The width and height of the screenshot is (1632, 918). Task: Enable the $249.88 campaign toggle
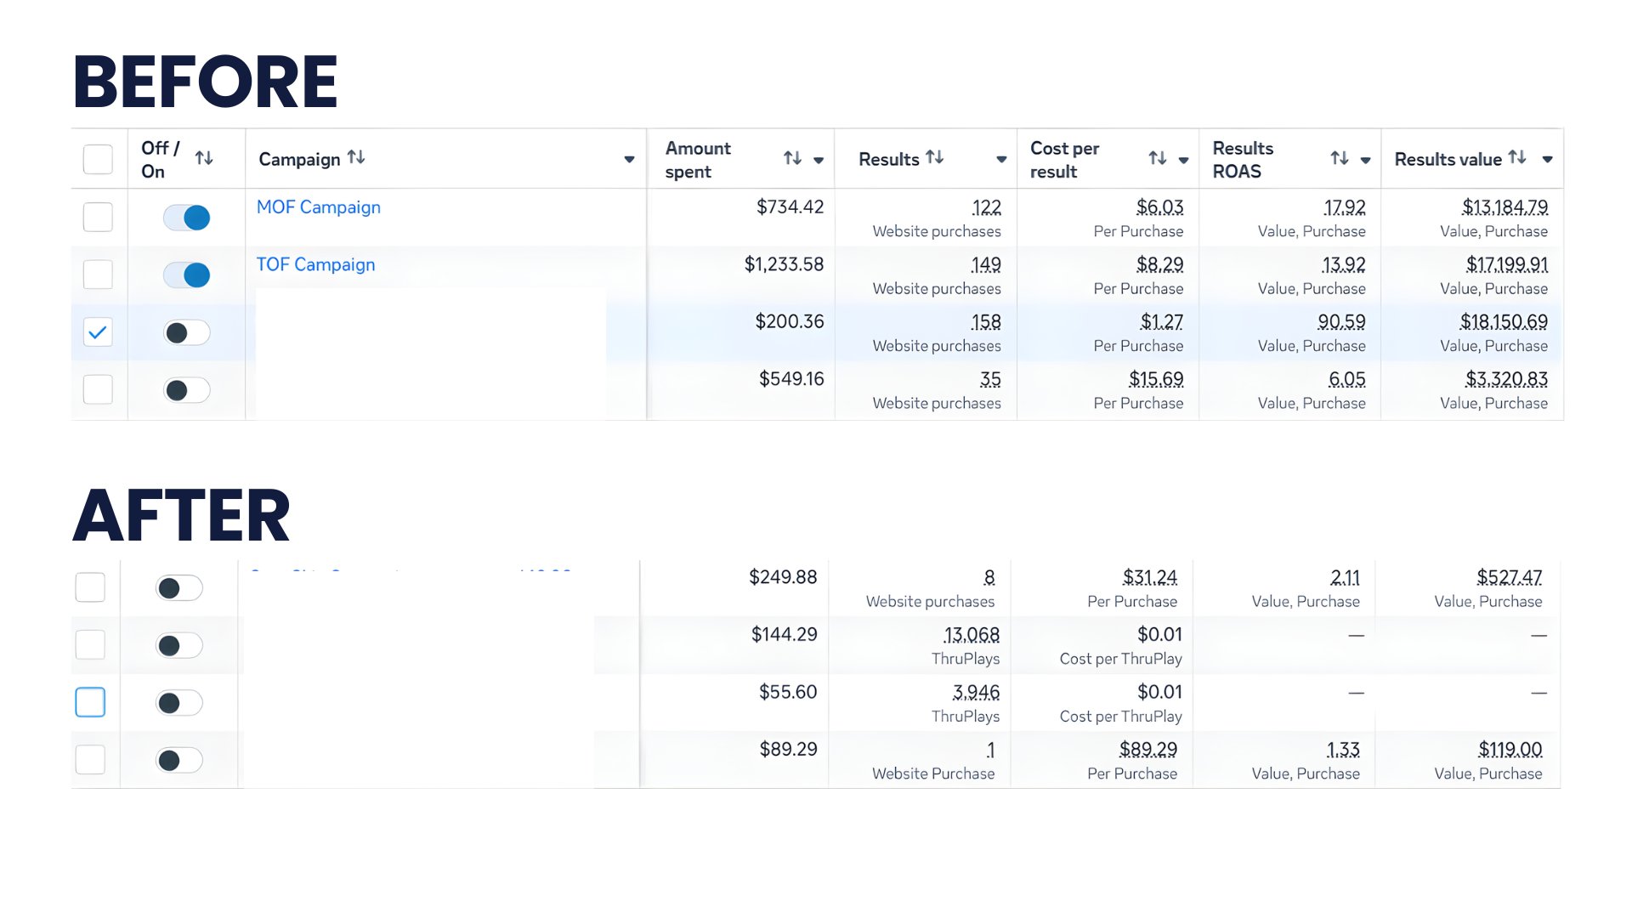(x=179, y=588)
